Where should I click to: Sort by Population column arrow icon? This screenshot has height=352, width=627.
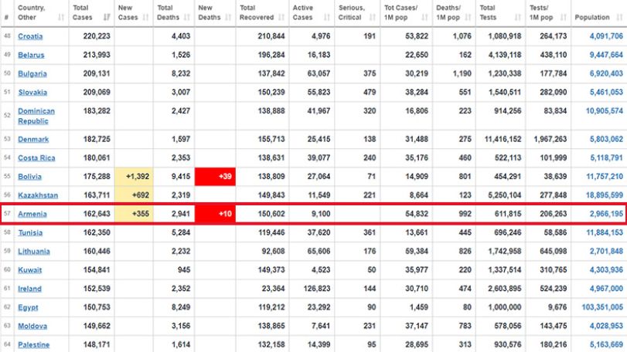coord(619,17)
